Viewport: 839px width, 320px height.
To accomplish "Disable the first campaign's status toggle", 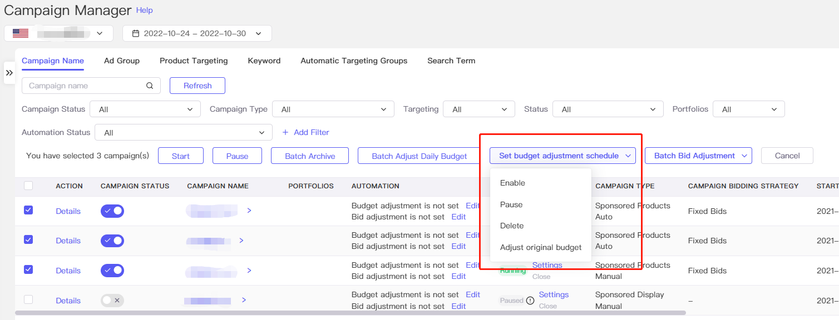I will pyautogui.click(x=112, y=211).
